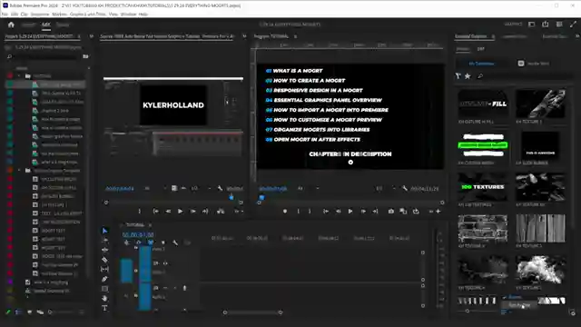Open the Lumetri Color panel tab

(516, 36)
